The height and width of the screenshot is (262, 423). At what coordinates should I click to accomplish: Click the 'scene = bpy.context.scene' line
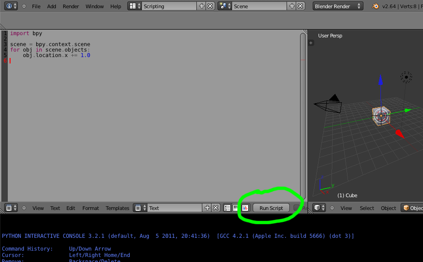[x=50, y=44]
